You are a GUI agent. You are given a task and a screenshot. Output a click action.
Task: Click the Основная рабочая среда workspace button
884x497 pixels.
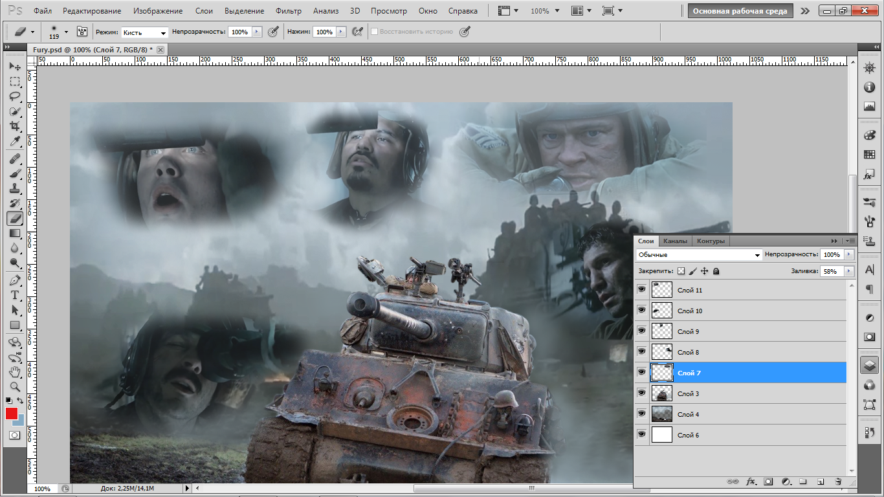[x=740, y=11]
